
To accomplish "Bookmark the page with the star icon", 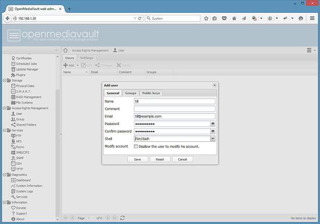I will tap(206, 19).
